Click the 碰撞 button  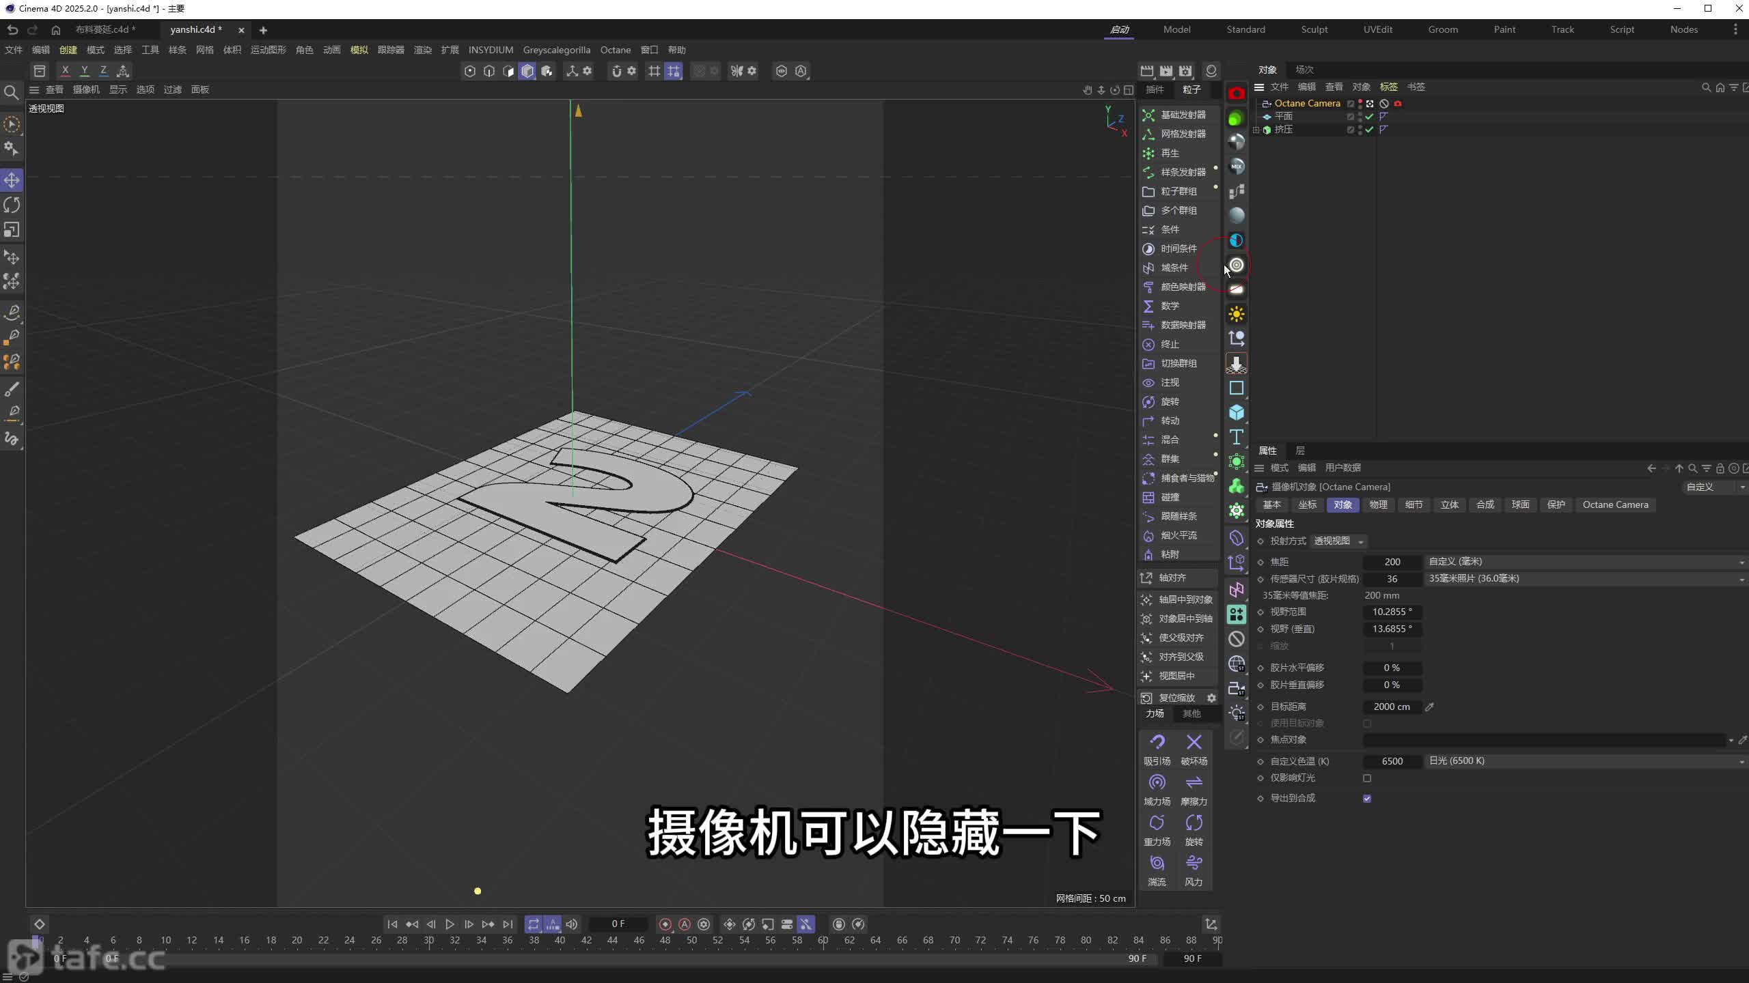[1179, 497]
